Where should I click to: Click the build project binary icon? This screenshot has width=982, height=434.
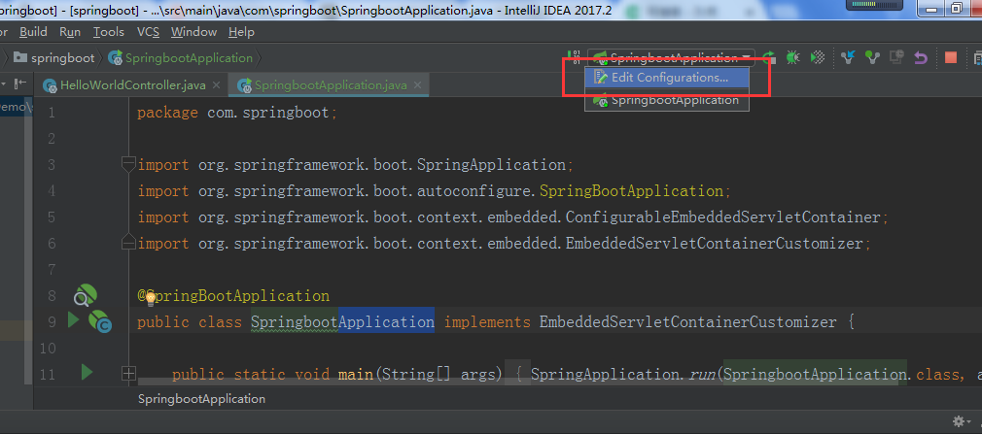point(574,57)
